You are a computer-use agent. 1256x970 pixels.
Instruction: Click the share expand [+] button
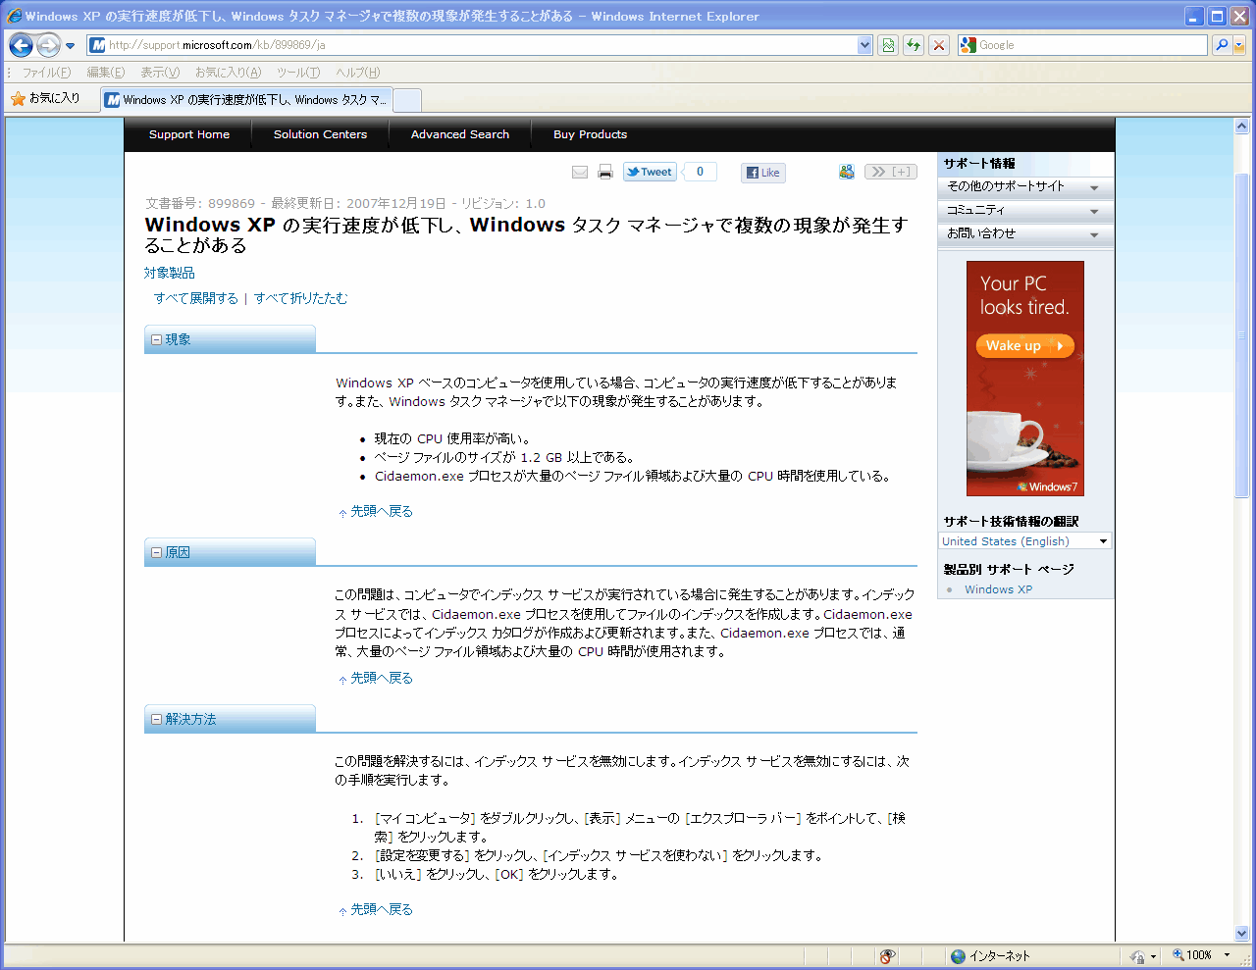[891, 172]
